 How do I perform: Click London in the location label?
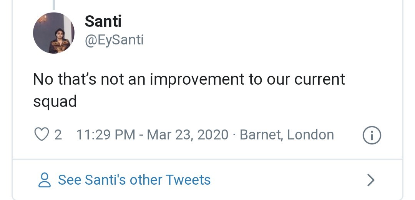(310, 135)
